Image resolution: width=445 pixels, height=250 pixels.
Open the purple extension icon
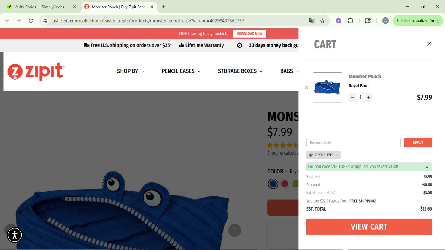[x=338, y=21]
